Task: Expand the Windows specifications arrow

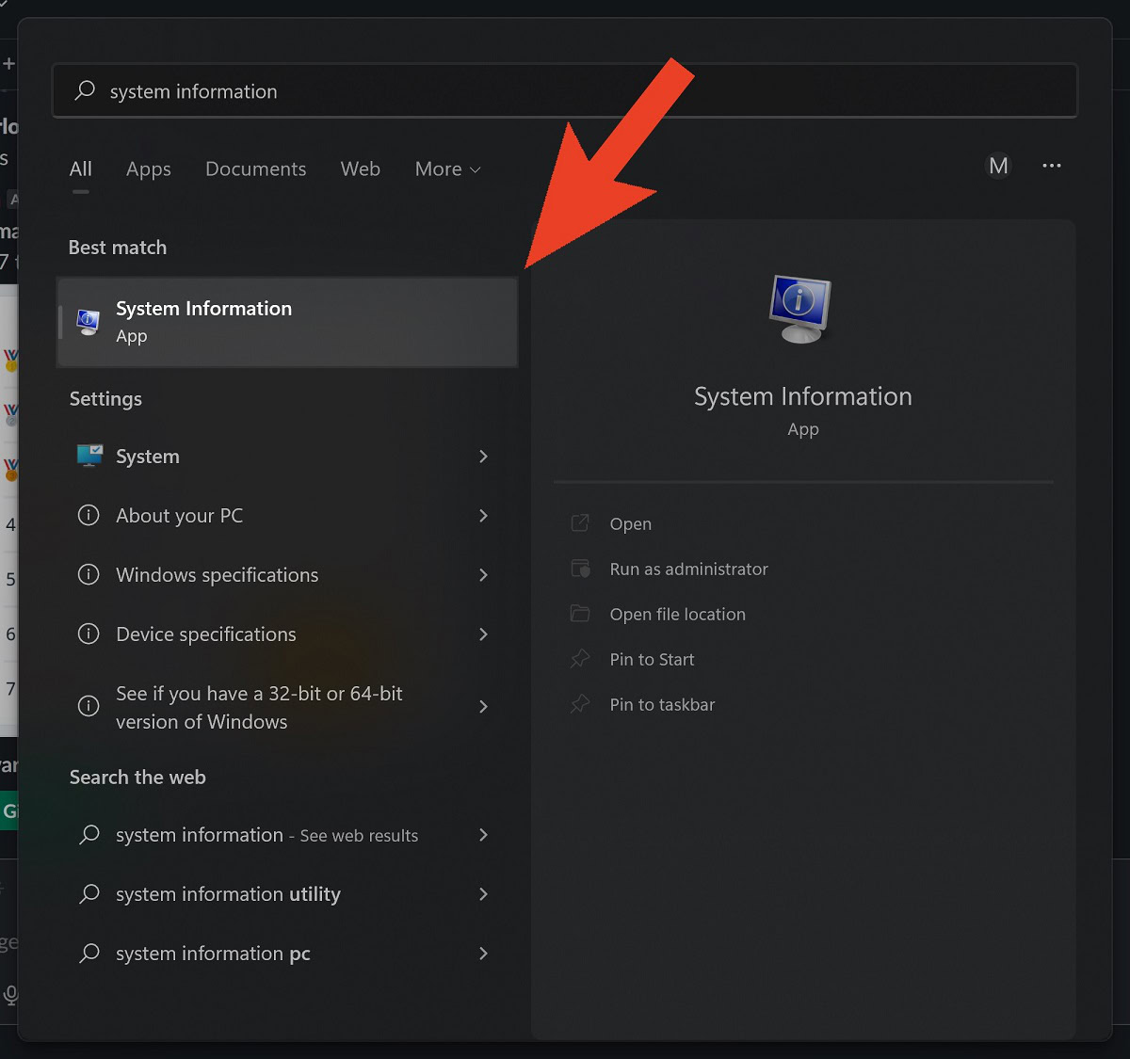Action: 483,575
